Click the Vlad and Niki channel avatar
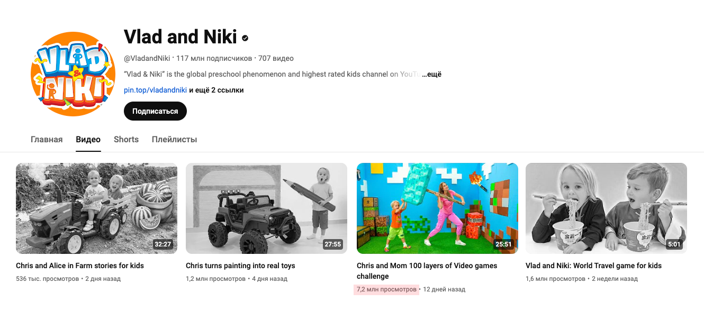The image size is (704, 329). click(73, 74)
